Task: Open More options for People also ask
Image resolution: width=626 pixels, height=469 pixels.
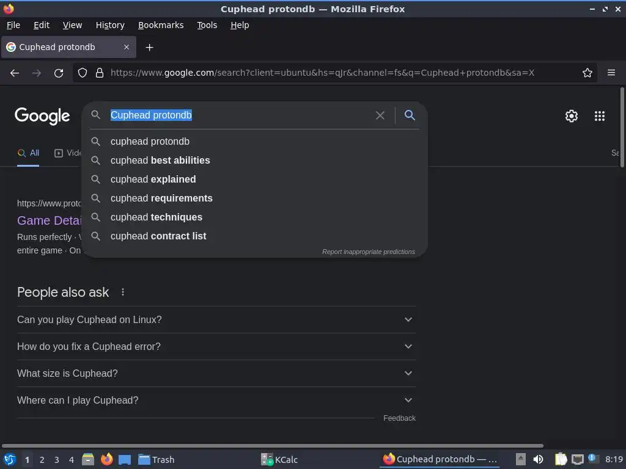Action: (123, 293)
